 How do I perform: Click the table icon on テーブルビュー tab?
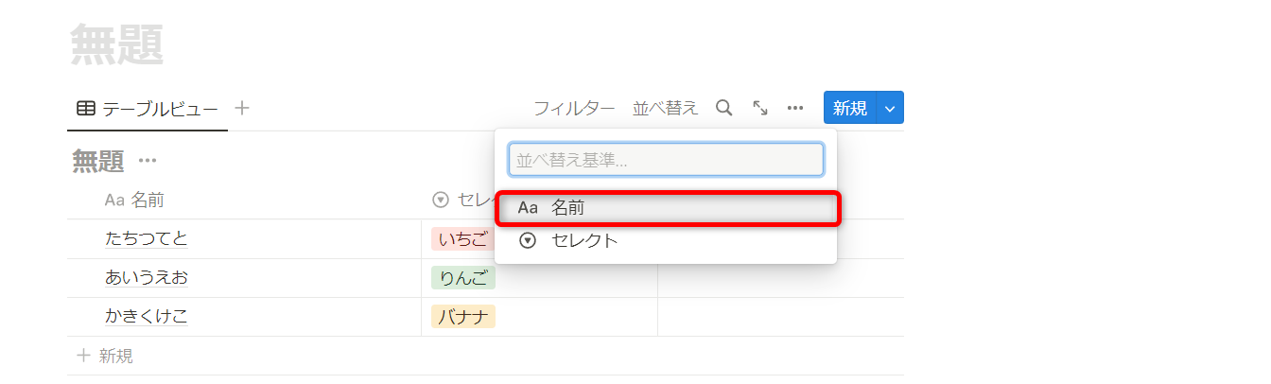(86, 109)
